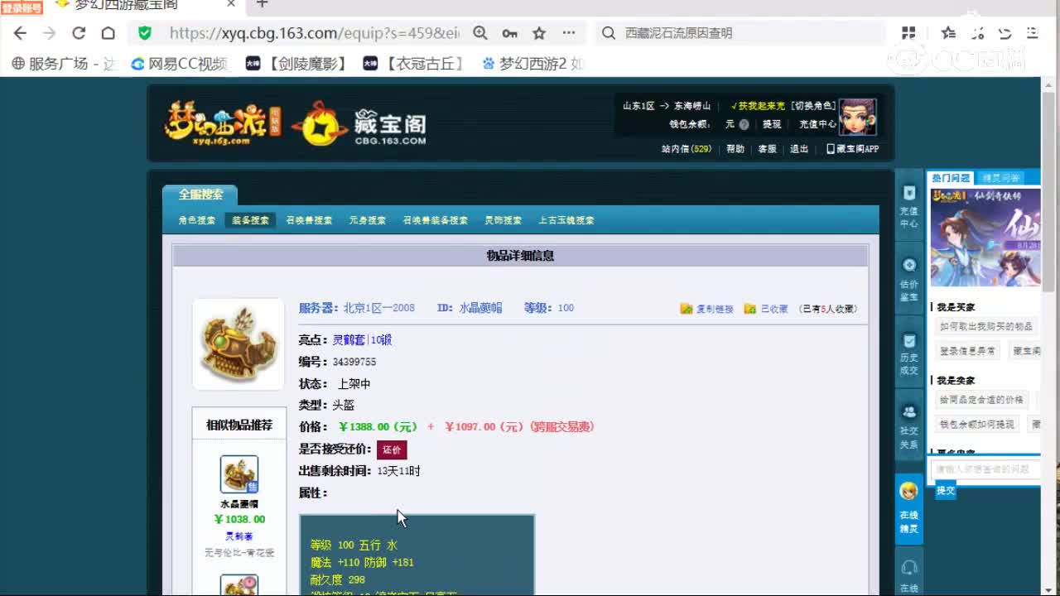Open the 【剑陵魔影】 bookmark

pyautogui.click(x=296, y=64)
